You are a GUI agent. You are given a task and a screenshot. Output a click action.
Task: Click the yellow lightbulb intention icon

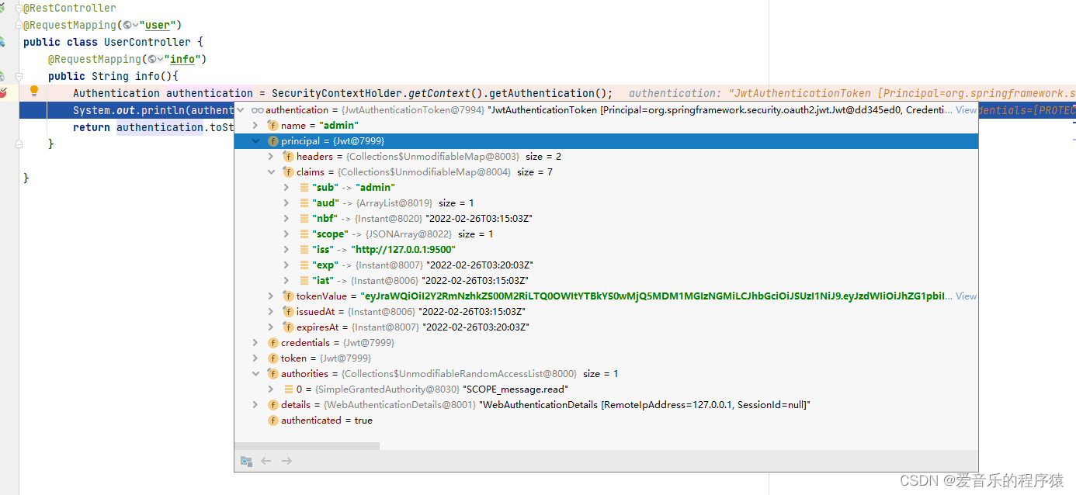coord(34,91)
